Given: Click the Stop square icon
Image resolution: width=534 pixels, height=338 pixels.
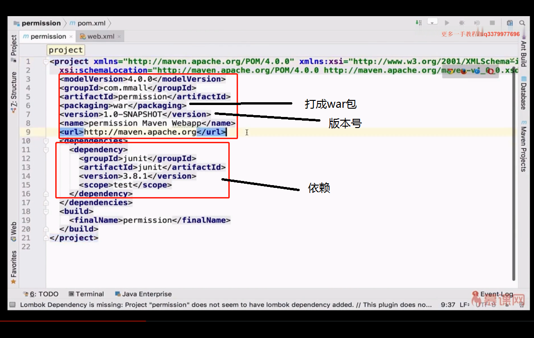Looking at the screenshot, I should coord(492,23).
